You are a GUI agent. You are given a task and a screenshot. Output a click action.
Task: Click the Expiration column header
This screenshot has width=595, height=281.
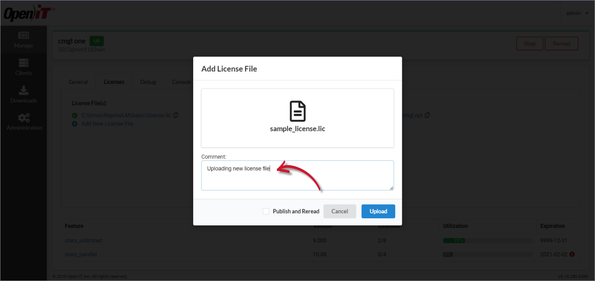click(553, 226)
